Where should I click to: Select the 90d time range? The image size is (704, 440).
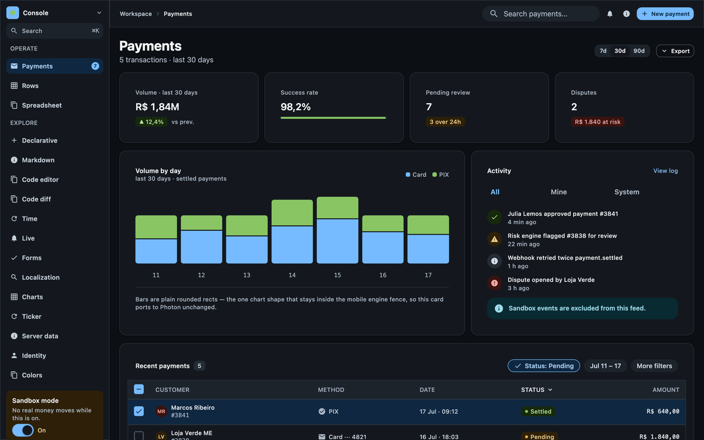(x=639, y=51)
